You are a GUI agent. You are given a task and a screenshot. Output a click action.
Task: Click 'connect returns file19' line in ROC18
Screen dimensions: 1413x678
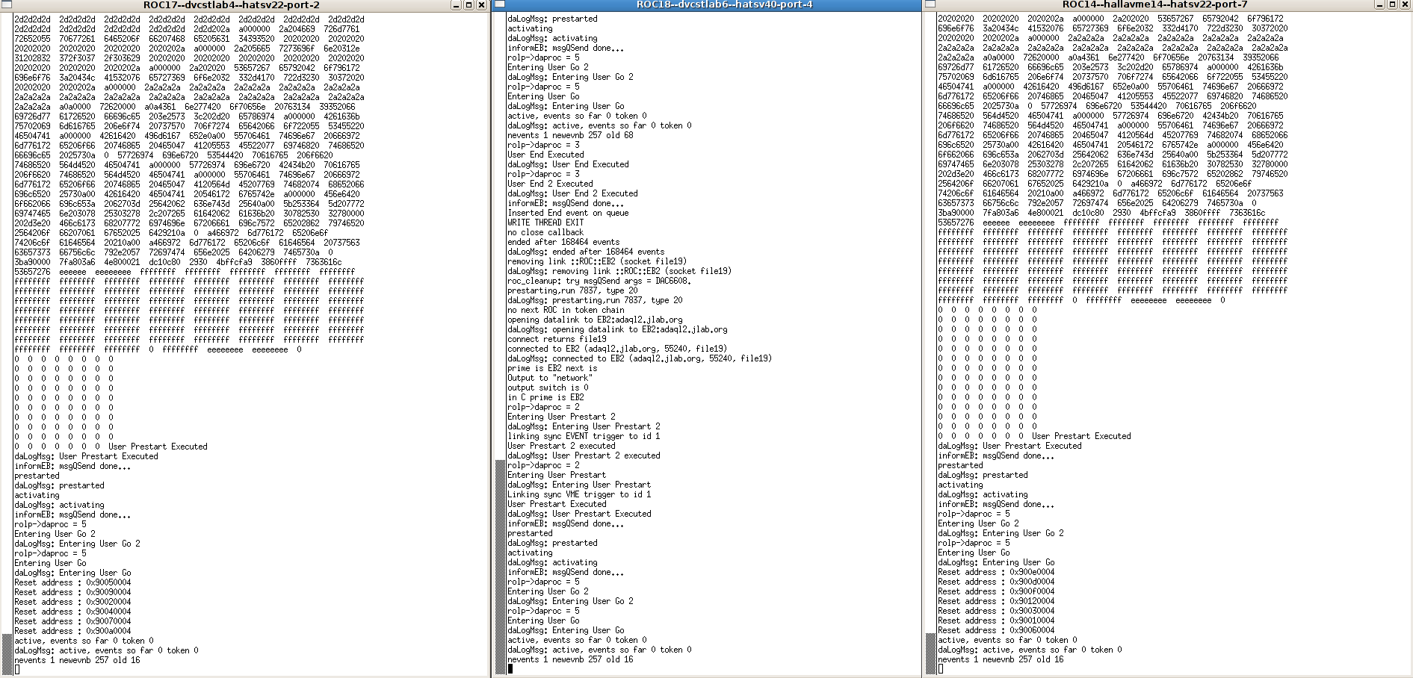click(x=557, y=339)
